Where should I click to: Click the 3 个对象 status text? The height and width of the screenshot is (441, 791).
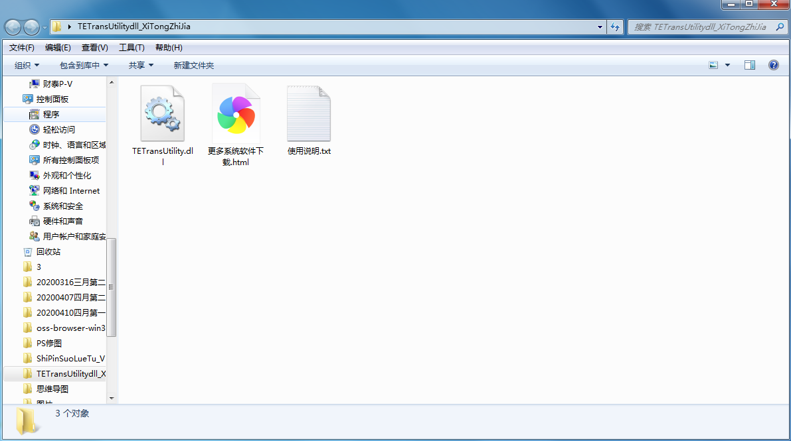[x=72, y=413]
